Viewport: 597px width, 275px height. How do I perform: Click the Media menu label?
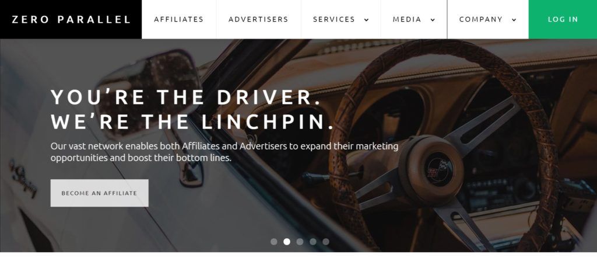(406, 19)
